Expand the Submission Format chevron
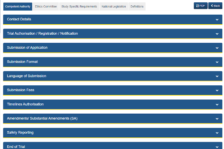 pyautogui.click(x=217, y=62)
